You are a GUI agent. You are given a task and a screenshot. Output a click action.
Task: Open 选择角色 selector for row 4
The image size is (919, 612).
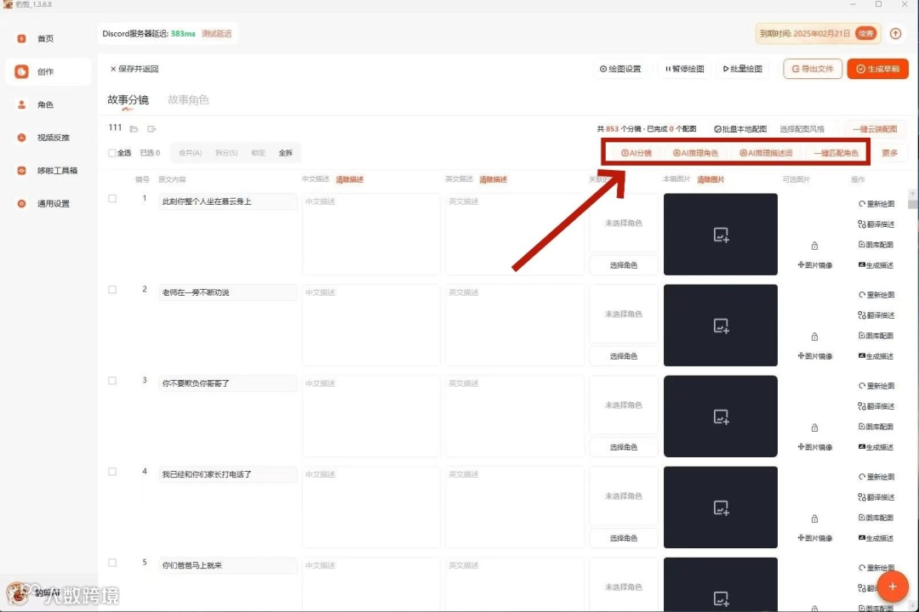623,537
